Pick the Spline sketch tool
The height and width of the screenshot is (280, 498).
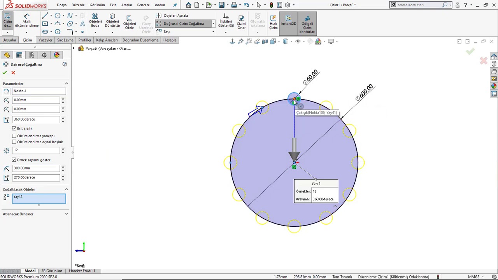(x=70, y=16)
